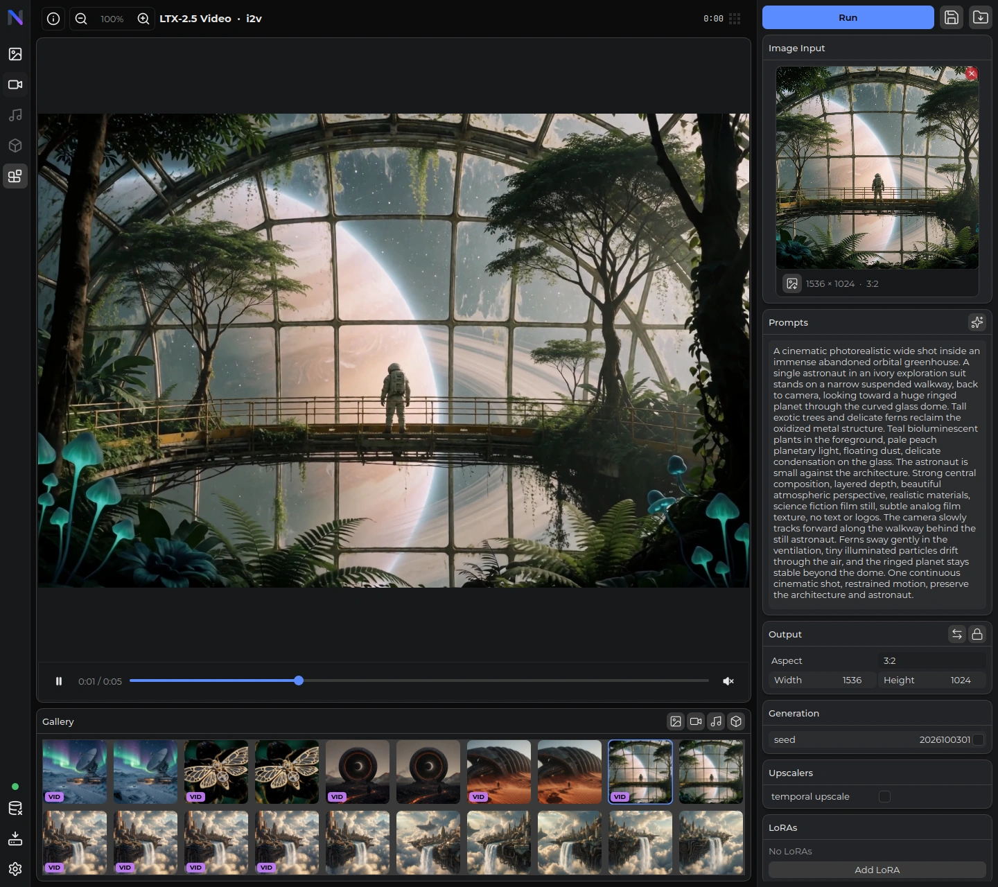Click the 100% zoom level field
The height and width of the screenshot is (887, 998).
coord(112,19)
